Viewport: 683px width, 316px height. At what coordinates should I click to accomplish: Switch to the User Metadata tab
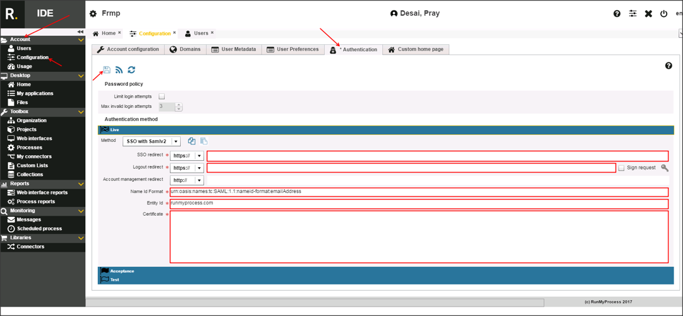coord(234,49)
